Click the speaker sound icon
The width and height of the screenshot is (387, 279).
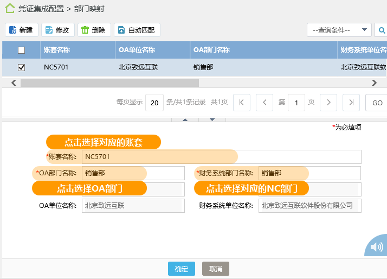[377, 248]
